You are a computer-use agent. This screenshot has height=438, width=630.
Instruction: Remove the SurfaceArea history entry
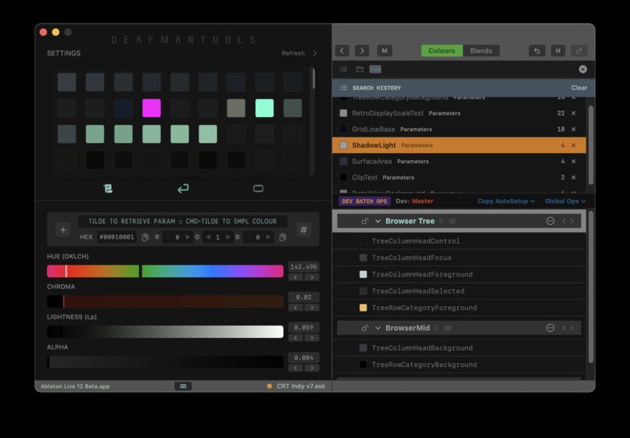[x=574, y=162]
